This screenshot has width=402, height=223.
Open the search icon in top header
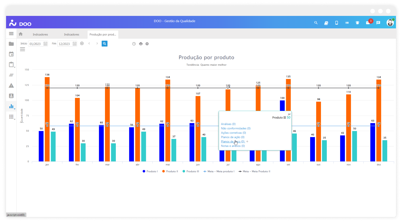pyautogui.click(x=316, y=23)
